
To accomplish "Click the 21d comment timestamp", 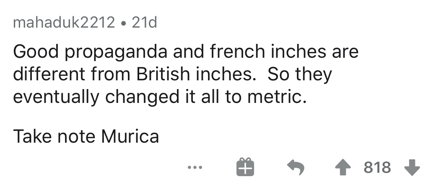I will tap(144, 23).
